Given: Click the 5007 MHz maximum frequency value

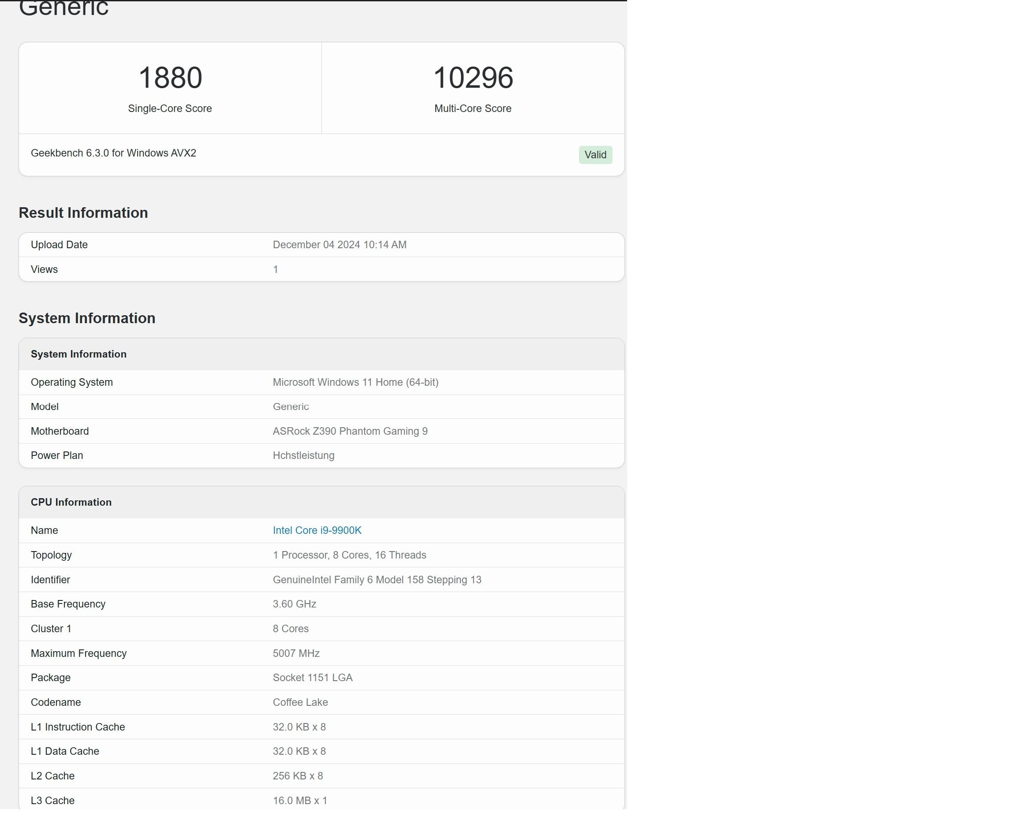Looking at the screenshot, I should (x=296, y=653).
